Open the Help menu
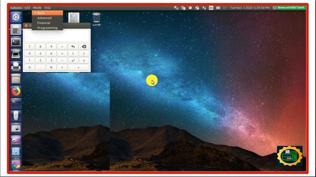The image size is (316, 177). click(x=47, y=8)
